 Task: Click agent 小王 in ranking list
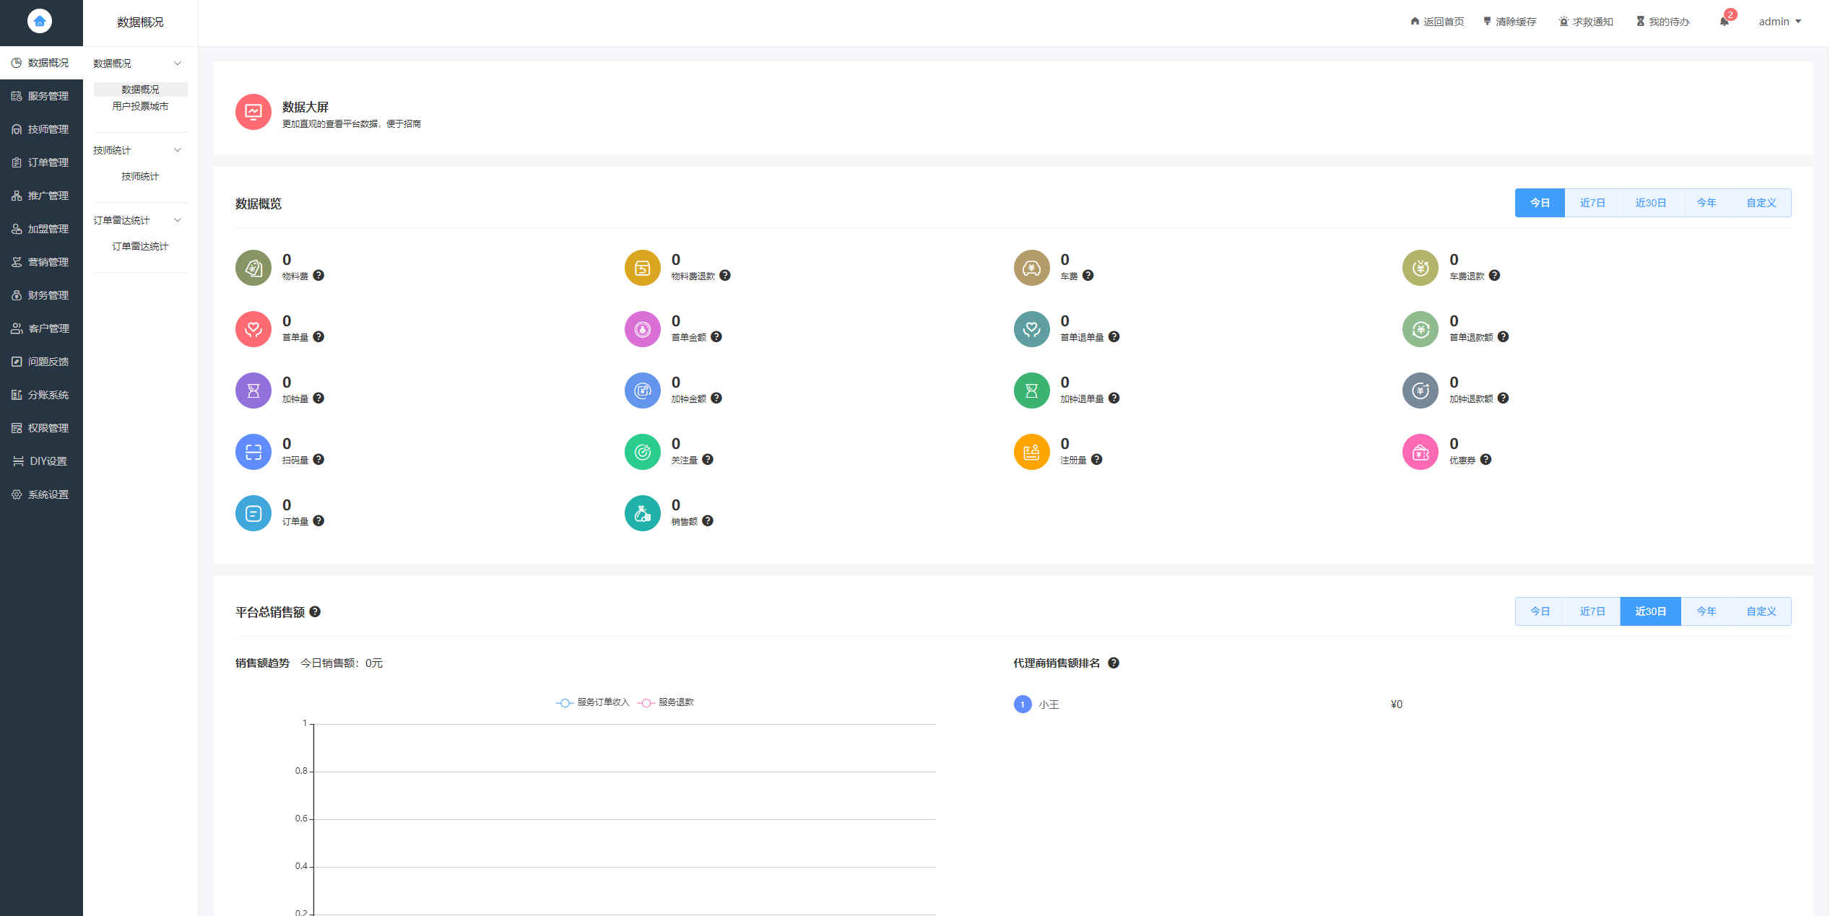(x=1049, y=705)
